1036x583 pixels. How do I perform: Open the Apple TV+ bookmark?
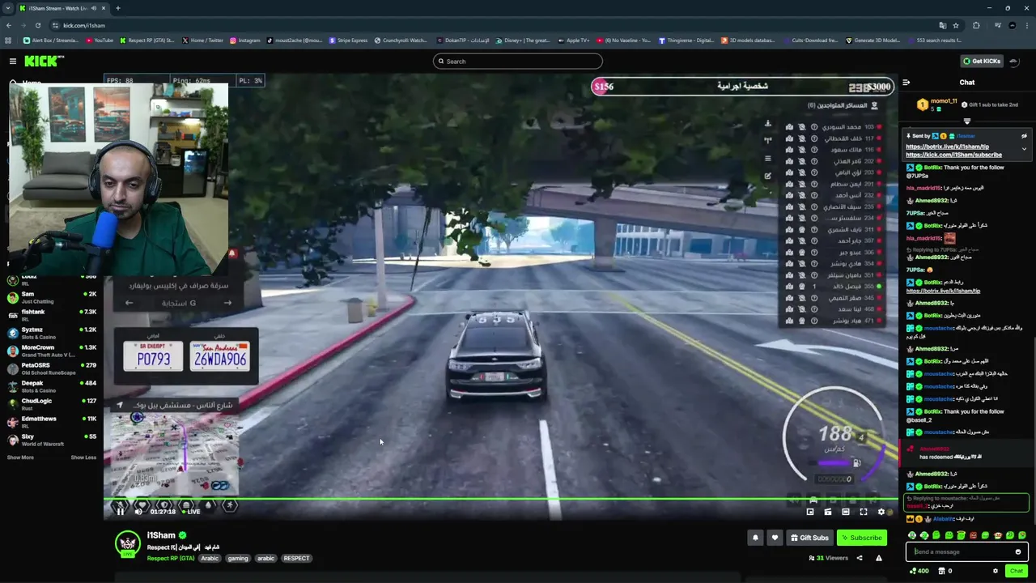574,40
